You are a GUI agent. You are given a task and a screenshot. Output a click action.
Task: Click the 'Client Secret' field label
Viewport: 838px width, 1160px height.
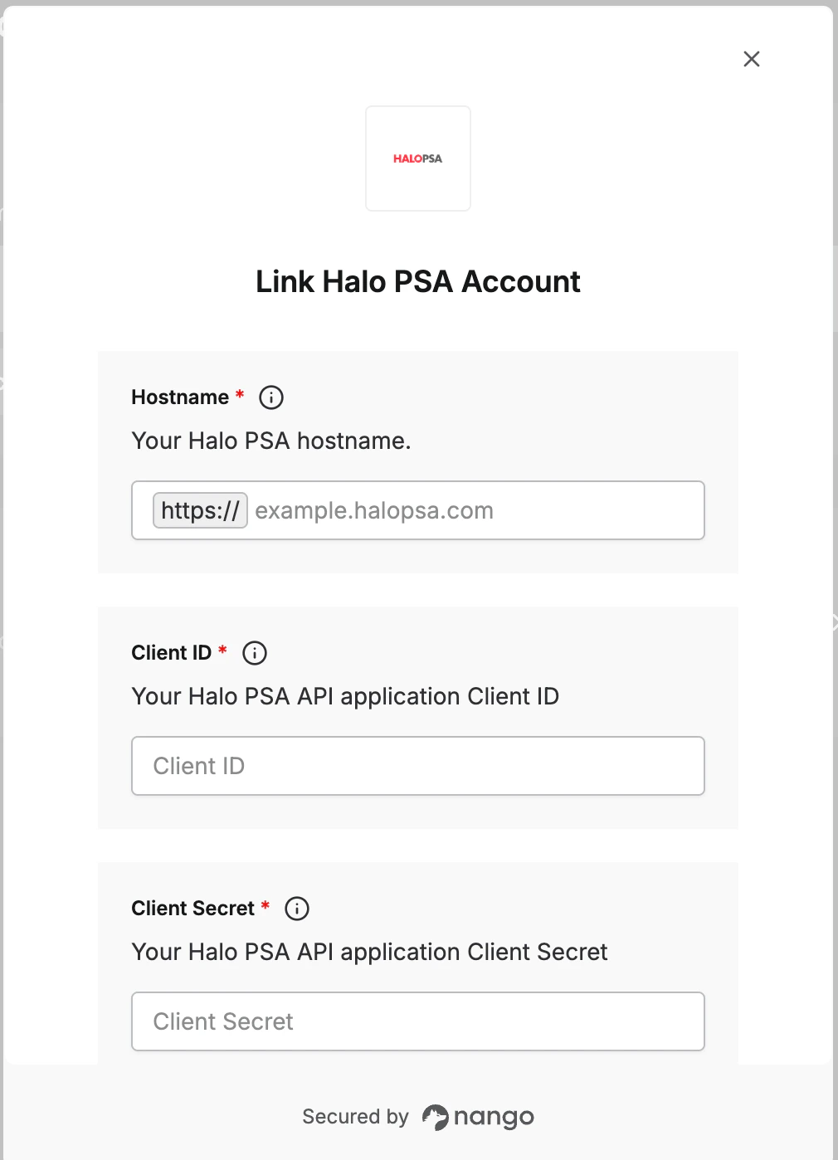point(193,909)
